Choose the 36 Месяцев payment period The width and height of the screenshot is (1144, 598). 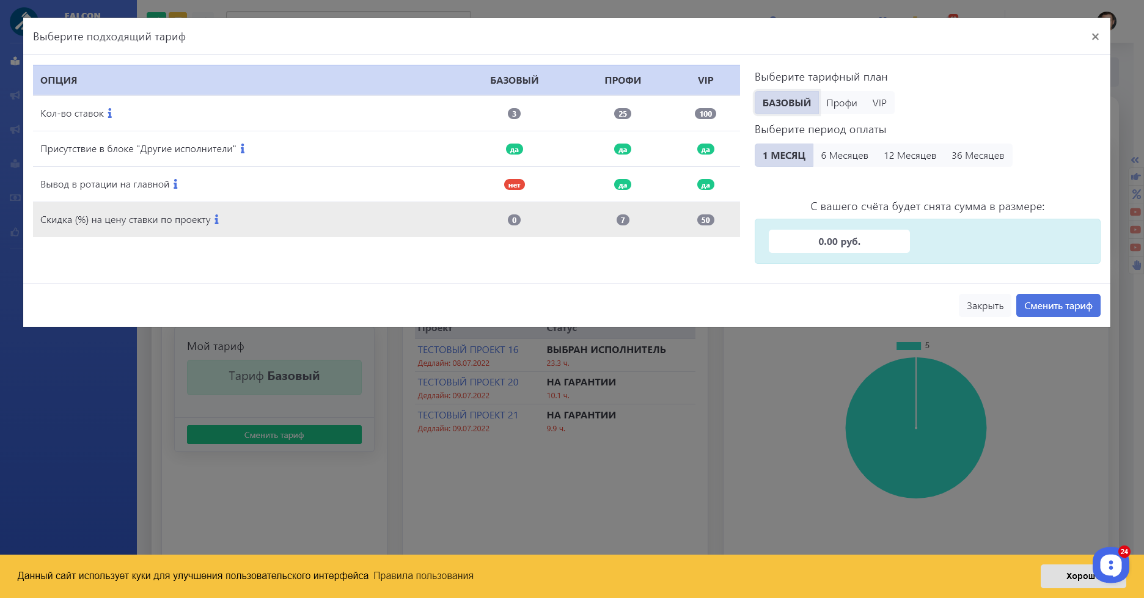977,156
